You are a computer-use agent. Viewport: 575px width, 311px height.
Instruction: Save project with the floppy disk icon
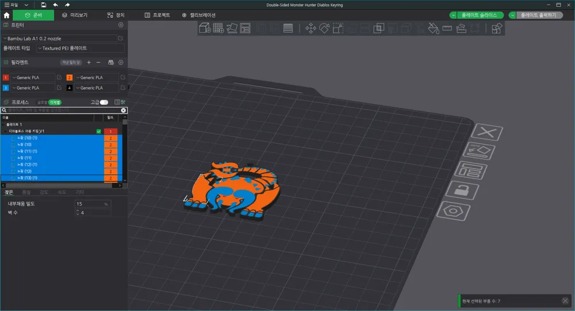click(x=43, y=5)
